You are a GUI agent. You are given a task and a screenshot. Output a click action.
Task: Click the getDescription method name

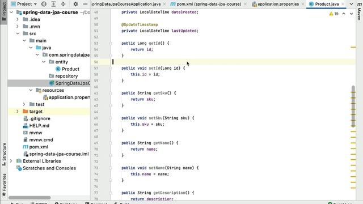170,193
